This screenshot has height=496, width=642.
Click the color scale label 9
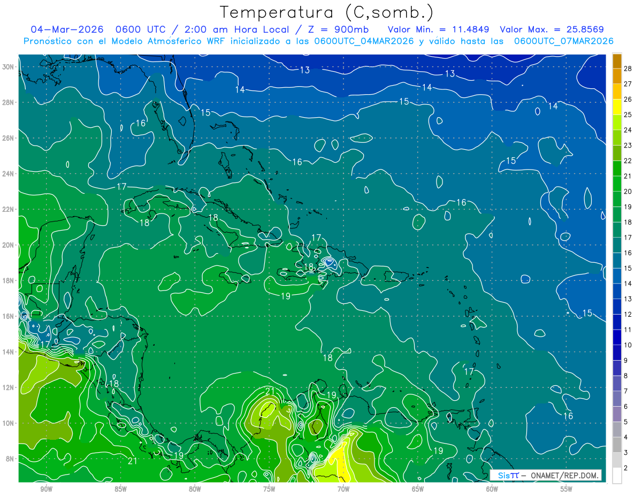coord(626,361)
